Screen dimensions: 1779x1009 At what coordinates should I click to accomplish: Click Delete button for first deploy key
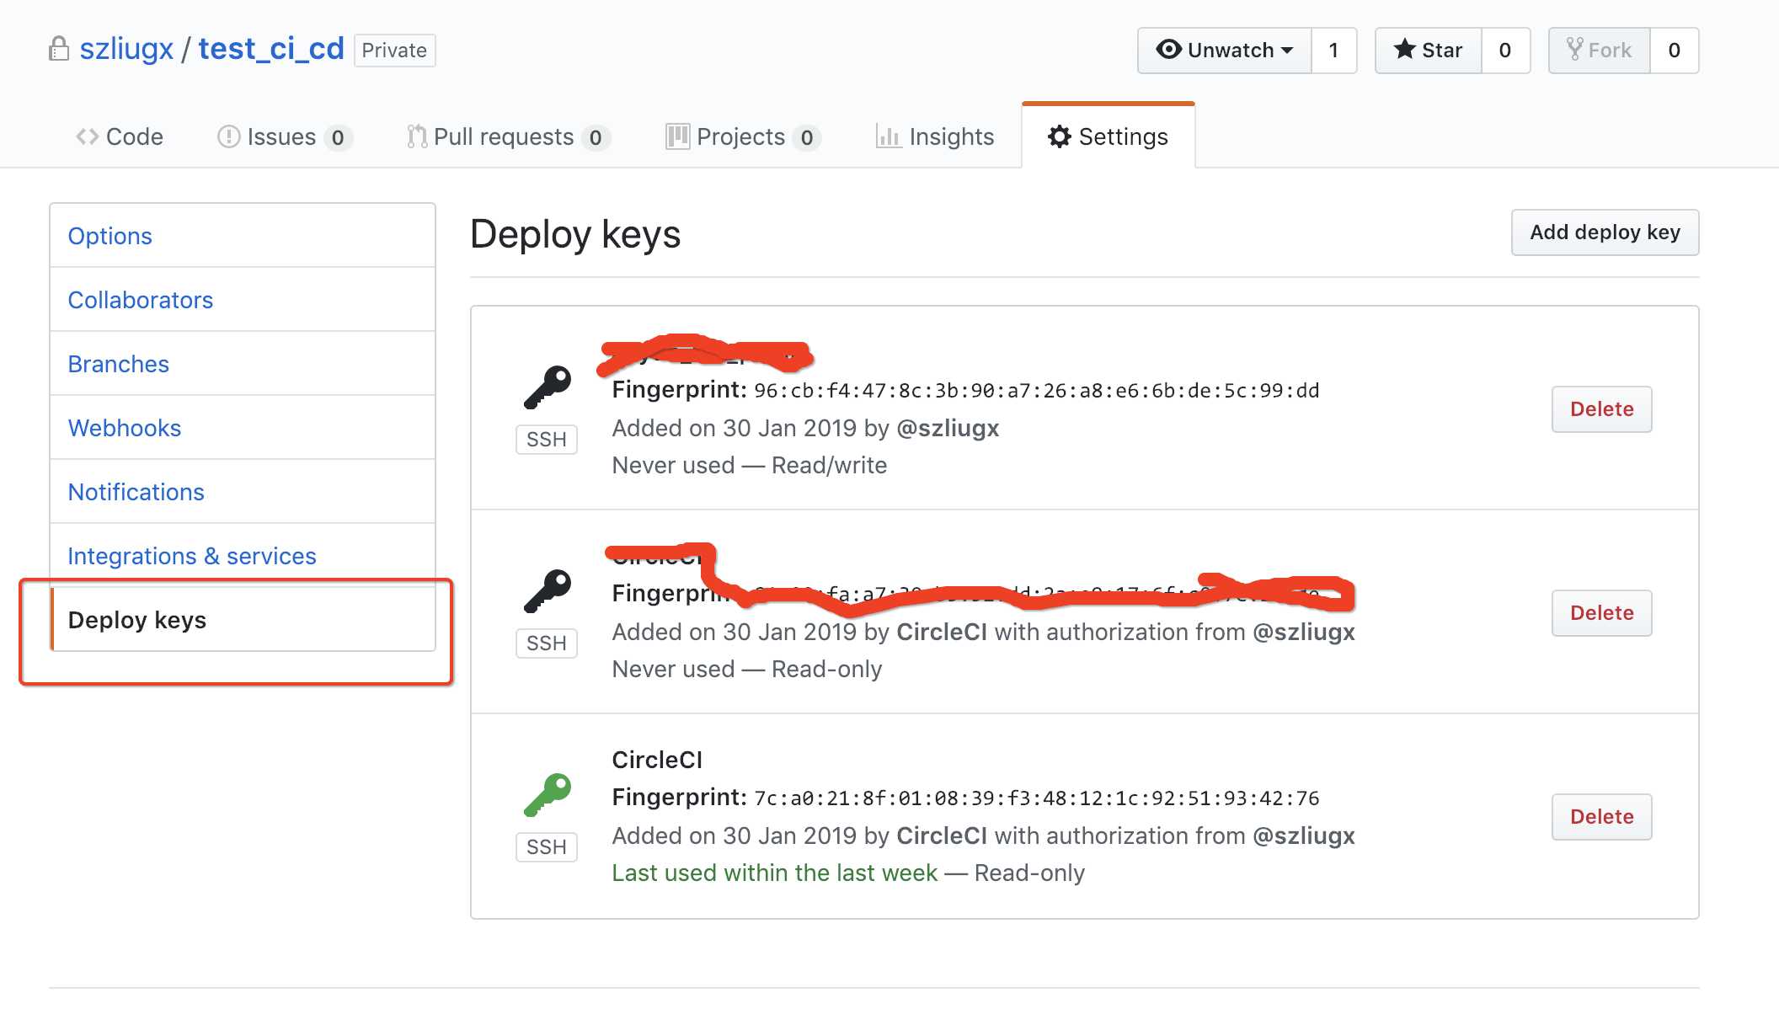(1600, 408)
